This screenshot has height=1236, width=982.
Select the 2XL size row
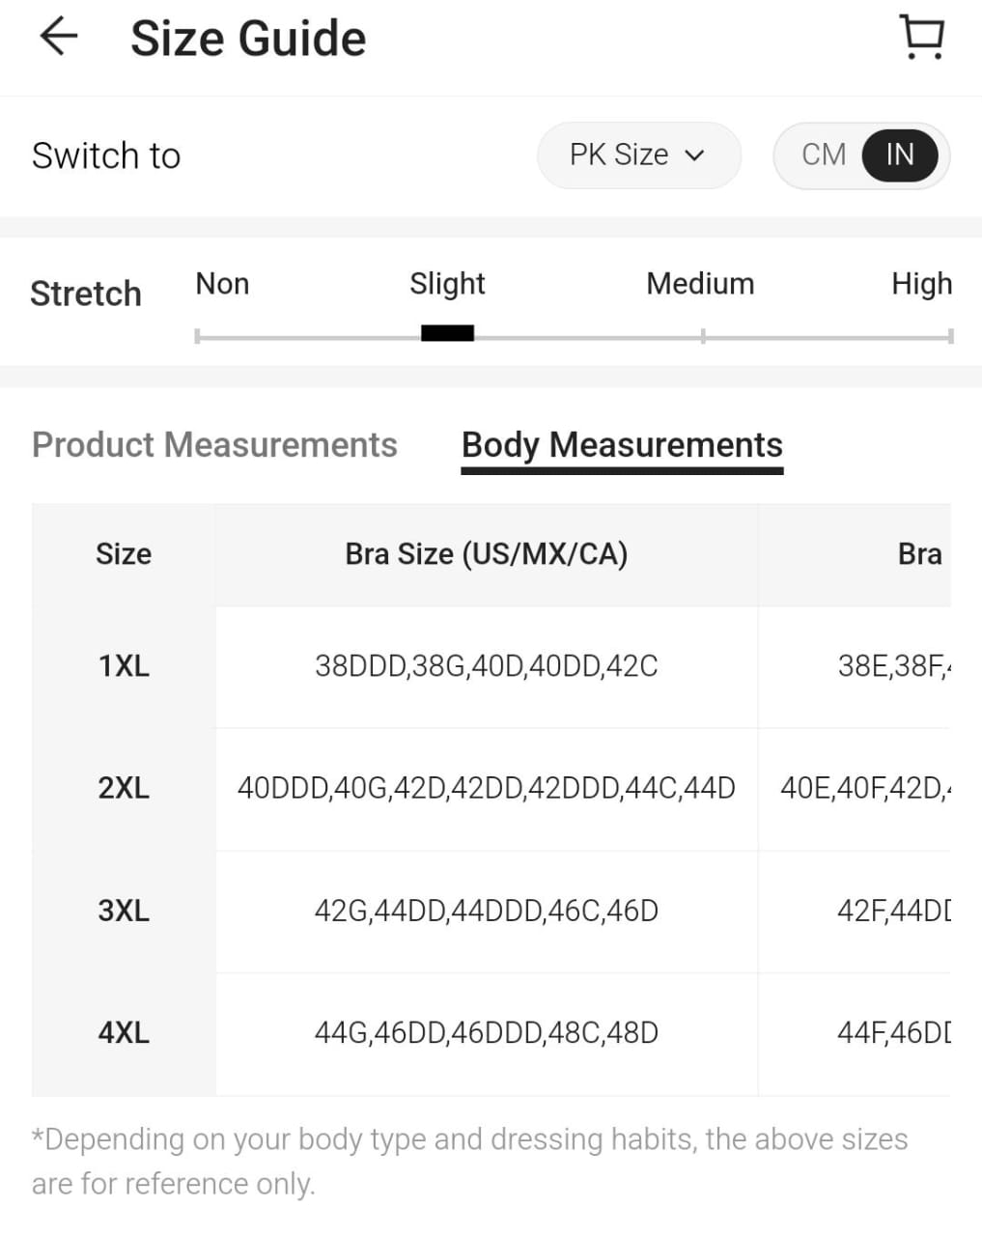(x=124, y=788)
